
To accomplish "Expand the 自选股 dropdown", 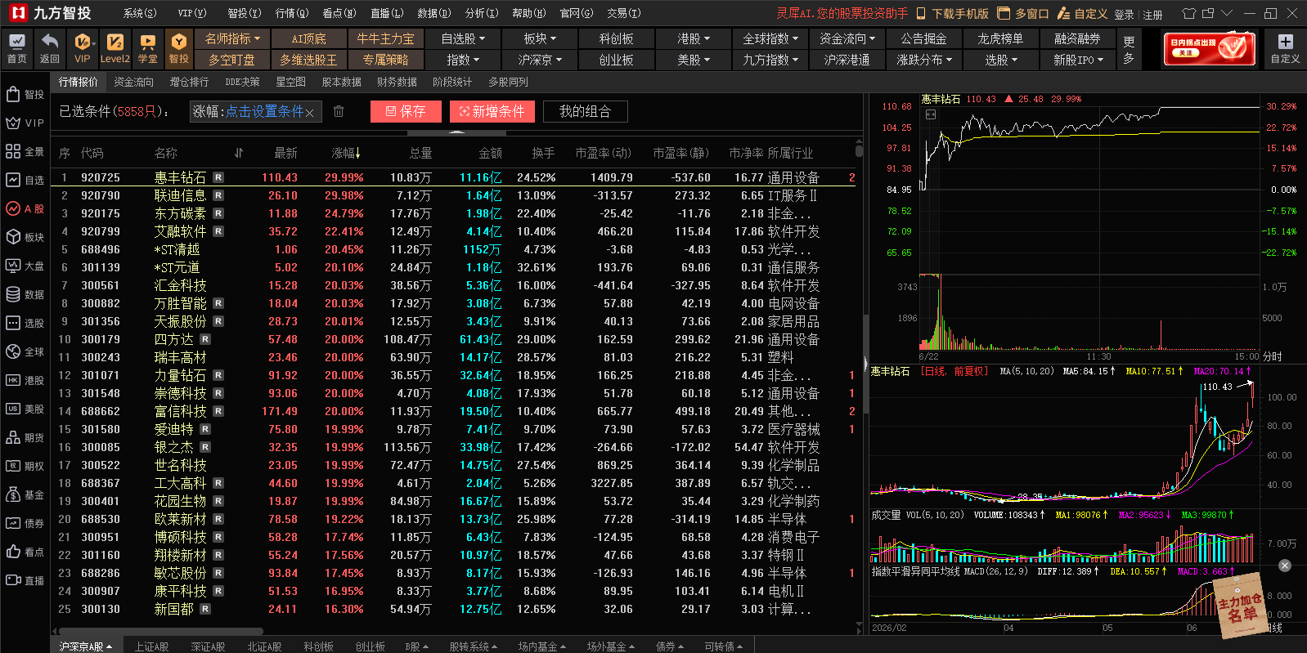I will coord(463,38).
